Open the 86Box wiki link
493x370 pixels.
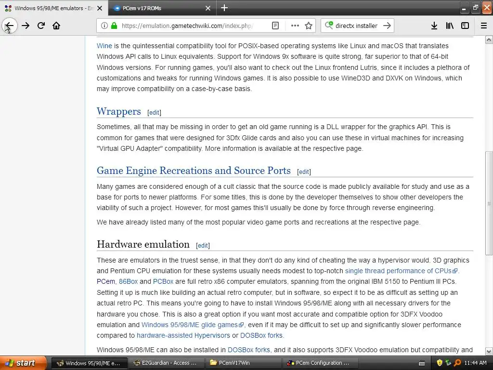pos(128,281)
